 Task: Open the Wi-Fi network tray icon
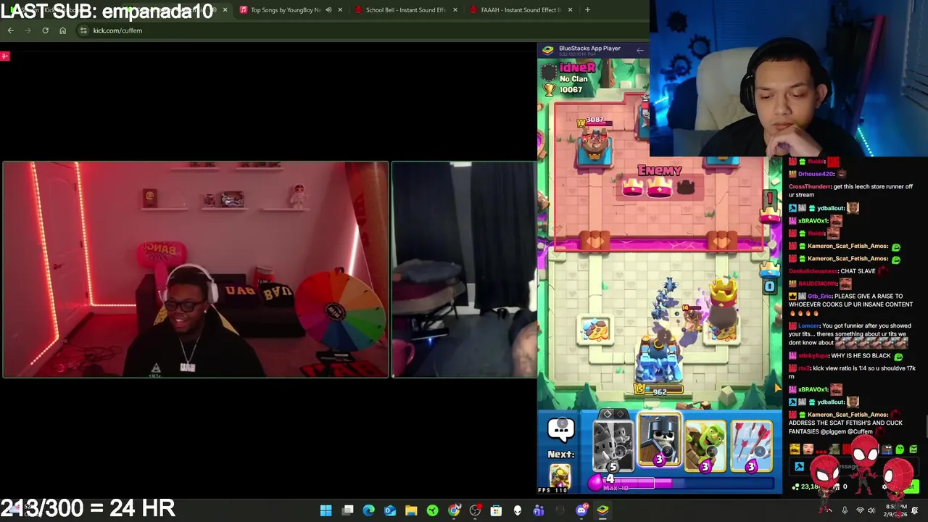(x=860, y=510)
